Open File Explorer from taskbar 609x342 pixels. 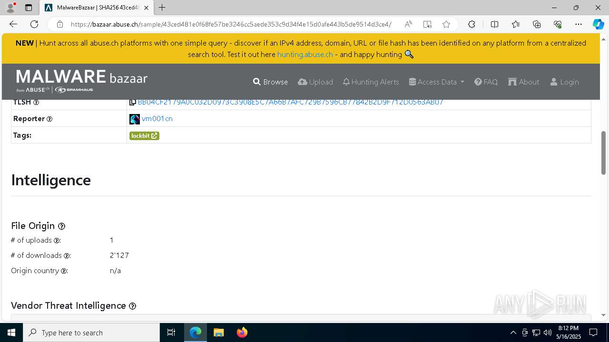click(218, 332)
